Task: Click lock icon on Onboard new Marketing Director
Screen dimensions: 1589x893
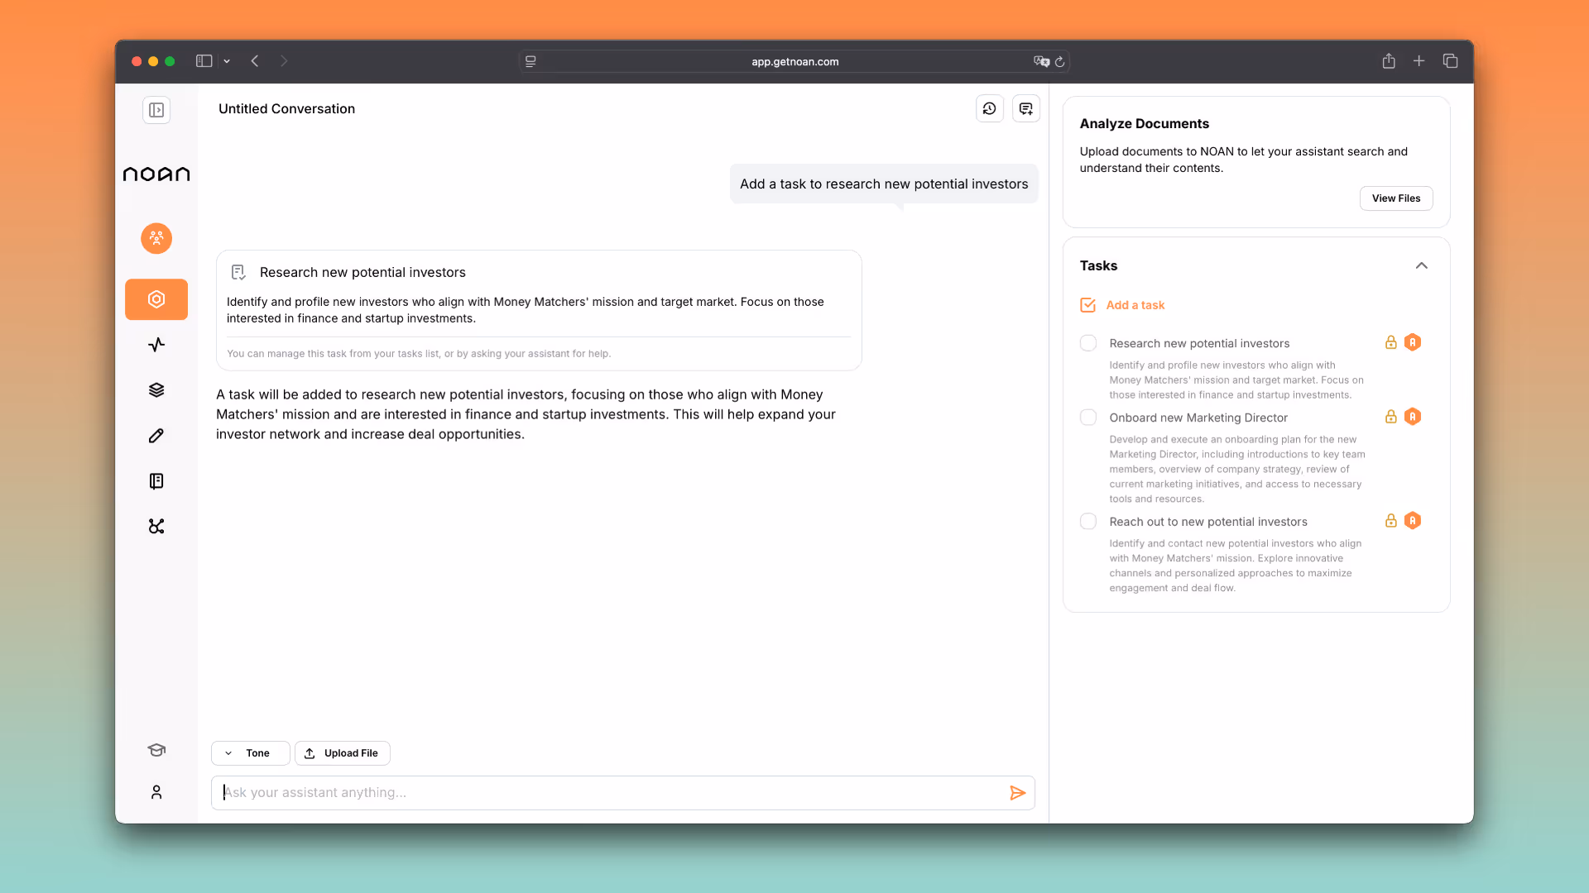Action: pos(1391,417)
